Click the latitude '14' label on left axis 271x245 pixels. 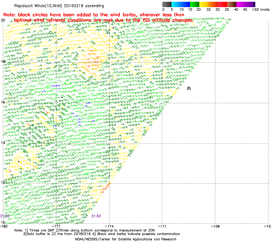3,143
